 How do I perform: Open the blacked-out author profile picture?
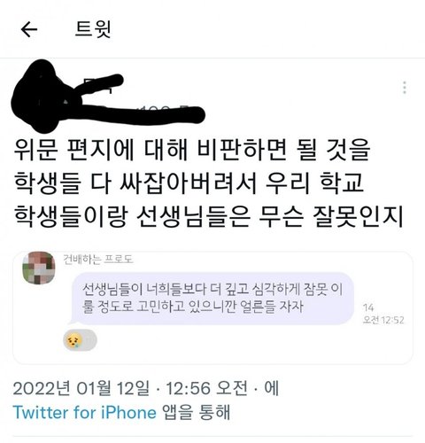pos(42,96)
